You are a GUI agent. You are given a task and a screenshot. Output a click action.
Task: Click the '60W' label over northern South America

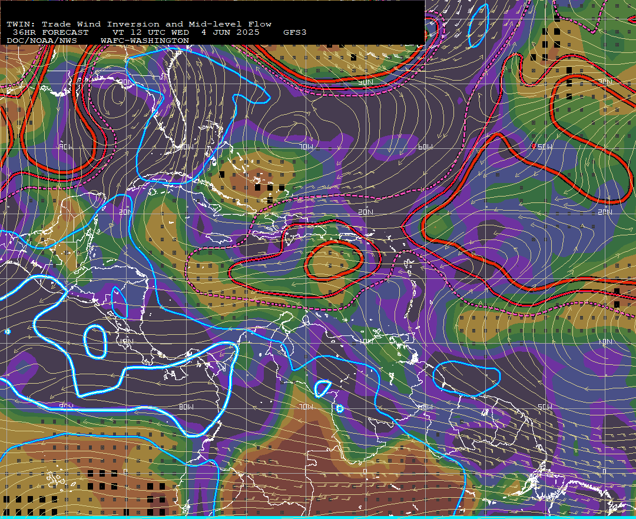(x=425, y=407)
